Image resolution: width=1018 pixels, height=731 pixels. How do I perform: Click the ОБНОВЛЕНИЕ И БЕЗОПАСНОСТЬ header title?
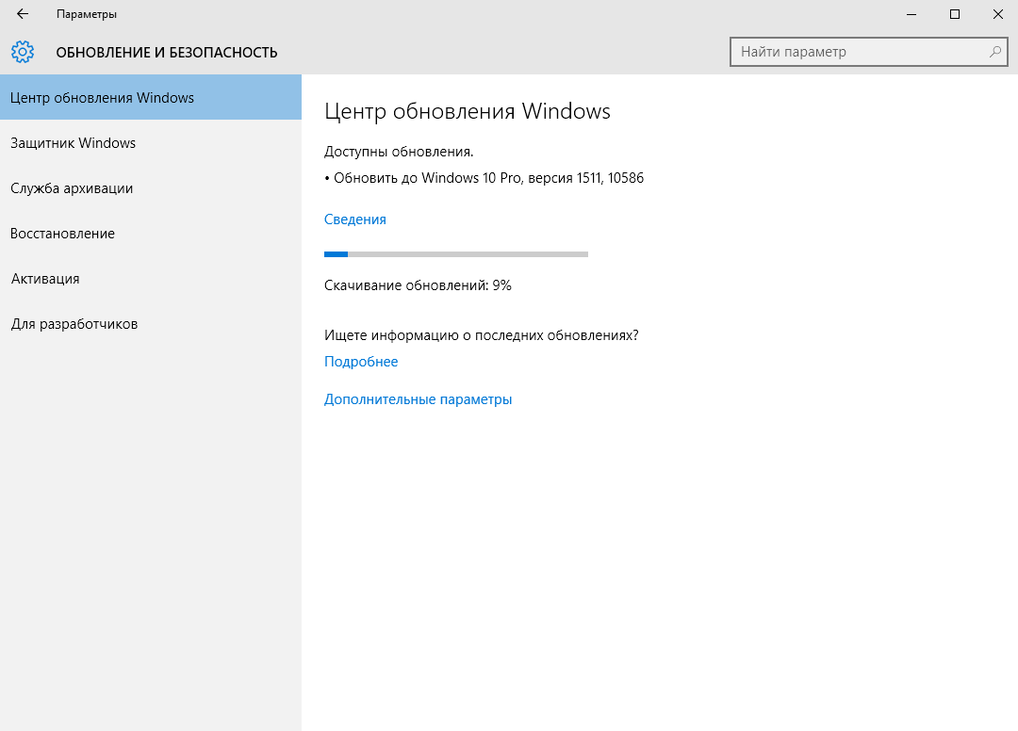(x=167, y=53)
